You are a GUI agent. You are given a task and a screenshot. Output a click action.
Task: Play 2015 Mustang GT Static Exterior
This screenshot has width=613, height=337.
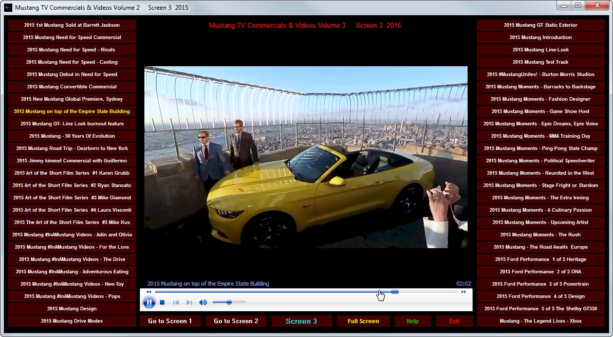[541, 25]
